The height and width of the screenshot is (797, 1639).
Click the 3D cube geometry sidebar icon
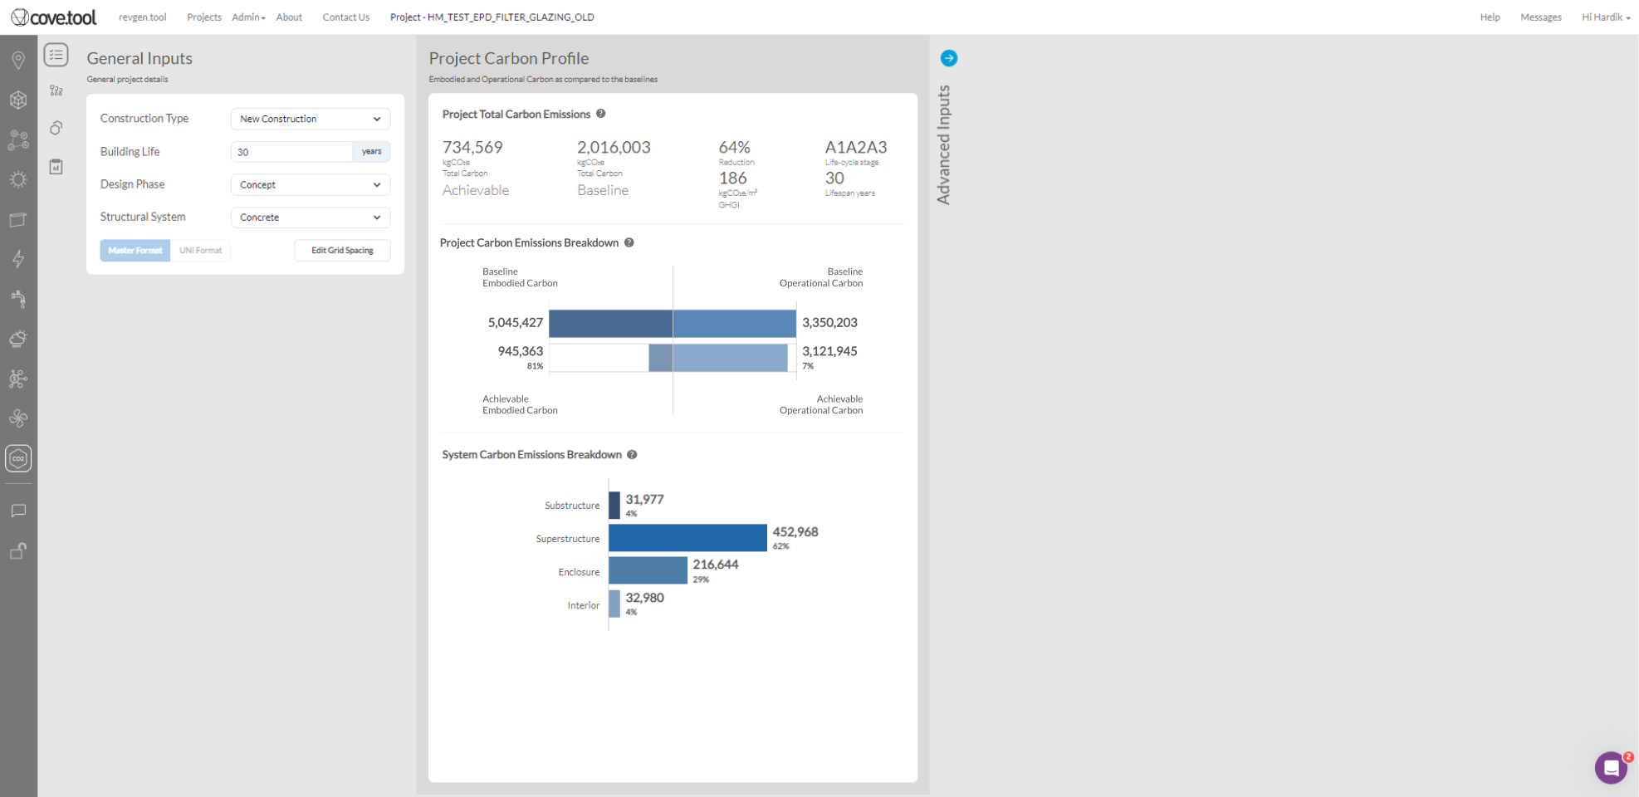point(18,100)
